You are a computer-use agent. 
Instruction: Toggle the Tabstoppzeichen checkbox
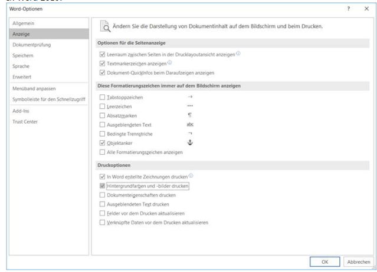click(x=103, y=97)
